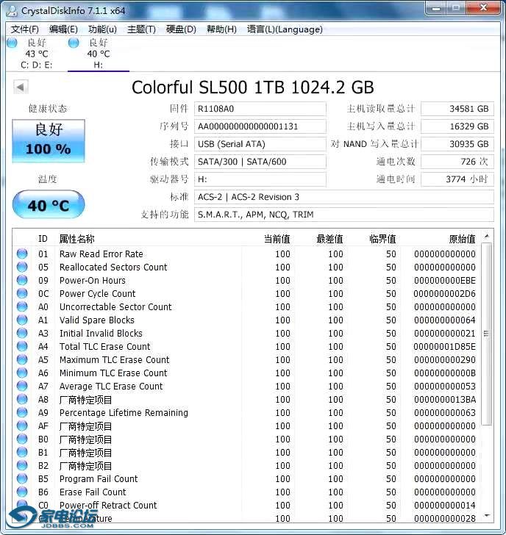Click the status icon for attribute B0
Screen dimensions: 506x535
pos(22,439)
